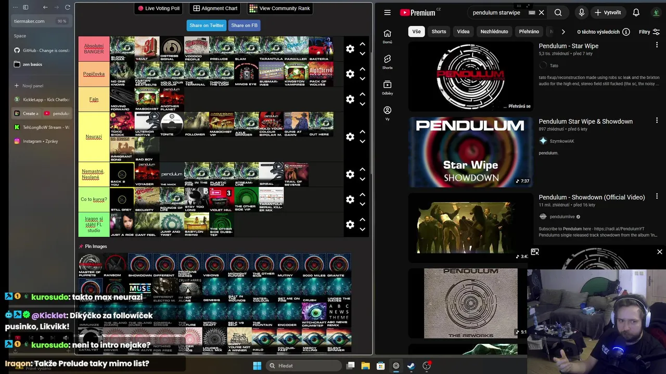Reload page in Zen browser
The image size is (666, 374).
(68, 7)
